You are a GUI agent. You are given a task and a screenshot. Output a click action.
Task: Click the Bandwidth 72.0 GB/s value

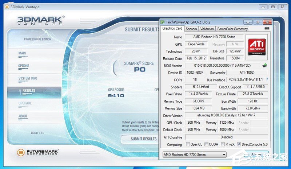pos(253,108)
